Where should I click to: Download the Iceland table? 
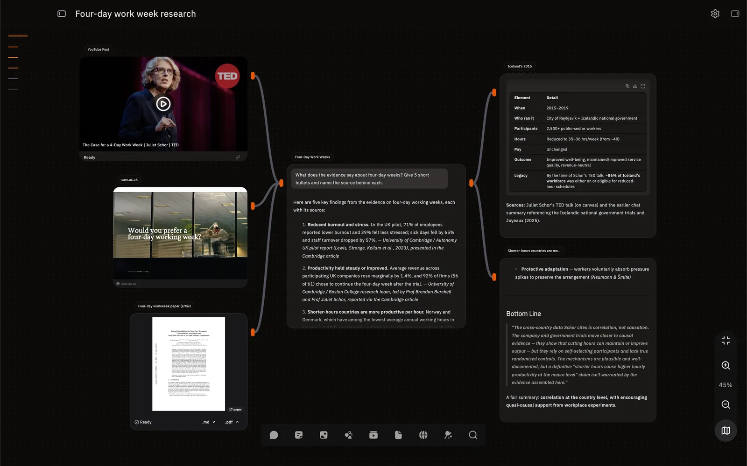pyautogui.click(x=635, y=86)
